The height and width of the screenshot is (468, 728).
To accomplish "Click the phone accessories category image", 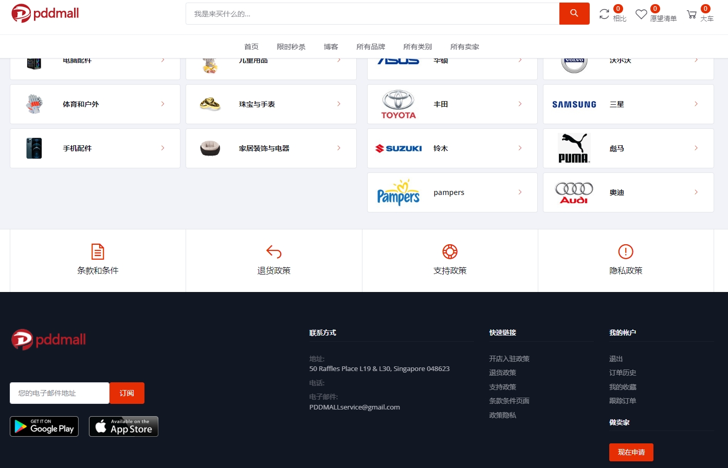I will point(34,148).
